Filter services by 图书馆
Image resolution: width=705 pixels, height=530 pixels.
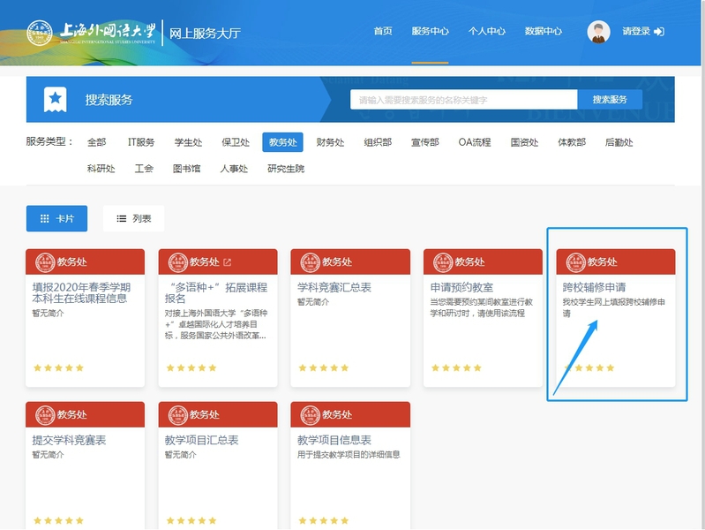pos(186,169)
